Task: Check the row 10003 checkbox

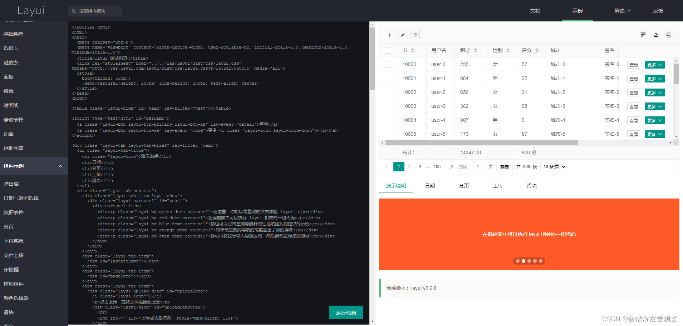Action: point(388,106)
